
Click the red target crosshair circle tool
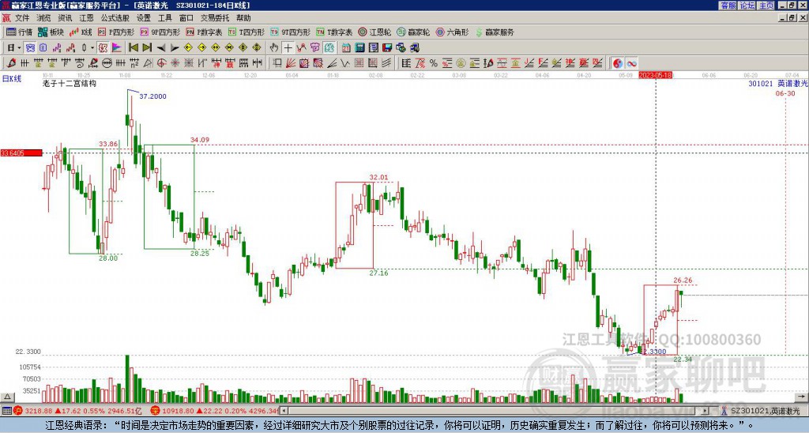[x=161, y=63]
